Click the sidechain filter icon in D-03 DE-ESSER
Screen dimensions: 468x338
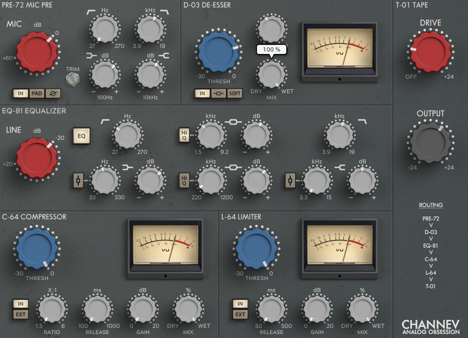click(x=220, y=94)
